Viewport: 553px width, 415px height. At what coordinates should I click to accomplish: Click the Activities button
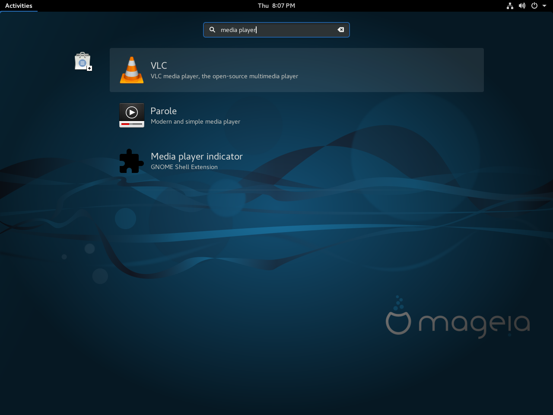(19, 6)
